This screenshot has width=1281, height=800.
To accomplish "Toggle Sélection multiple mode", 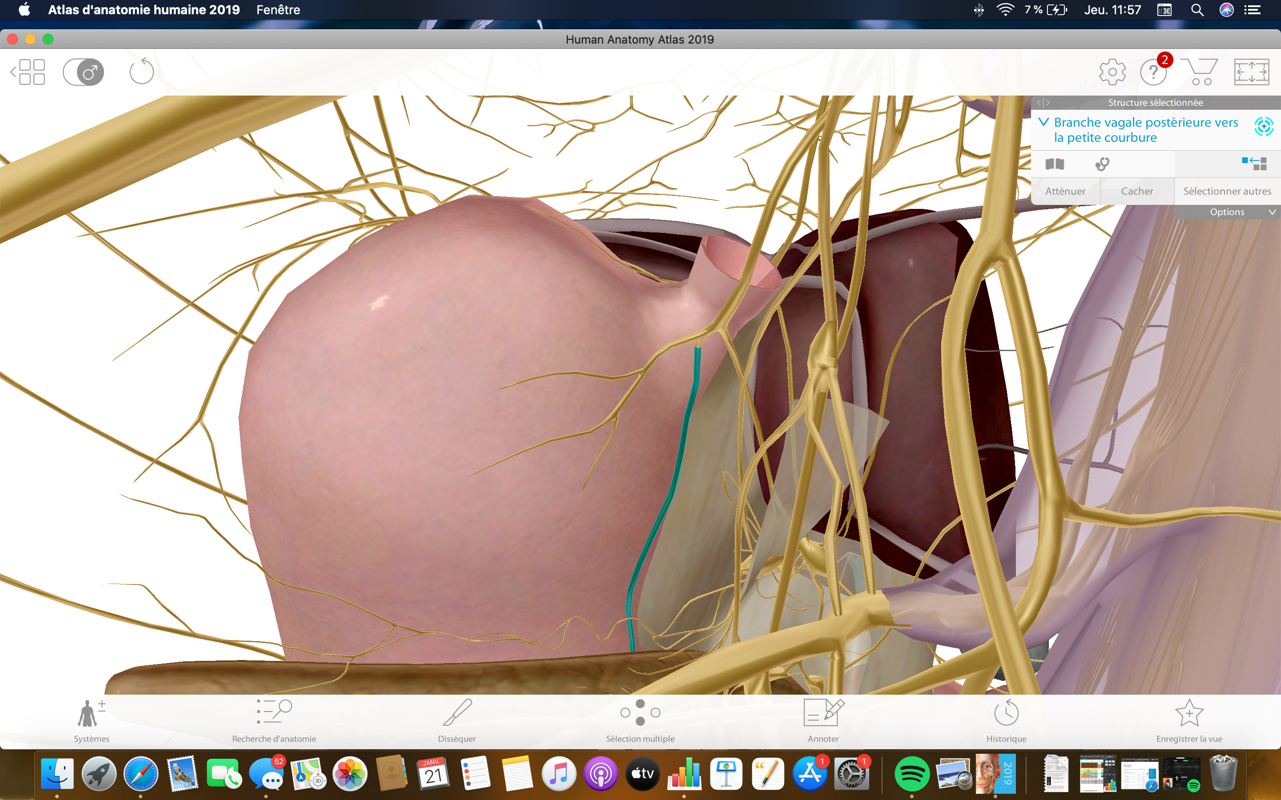I will 640,720.
